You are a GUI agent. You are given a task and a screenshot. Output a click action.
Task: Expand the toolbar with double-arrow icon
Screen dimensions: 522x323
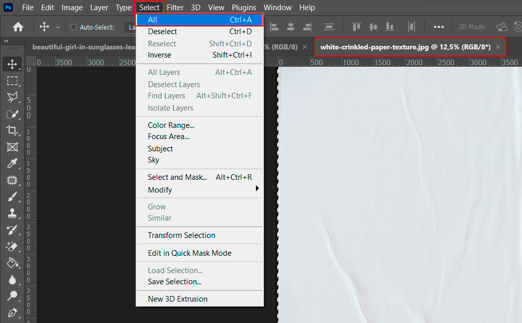tap(6, 41)
